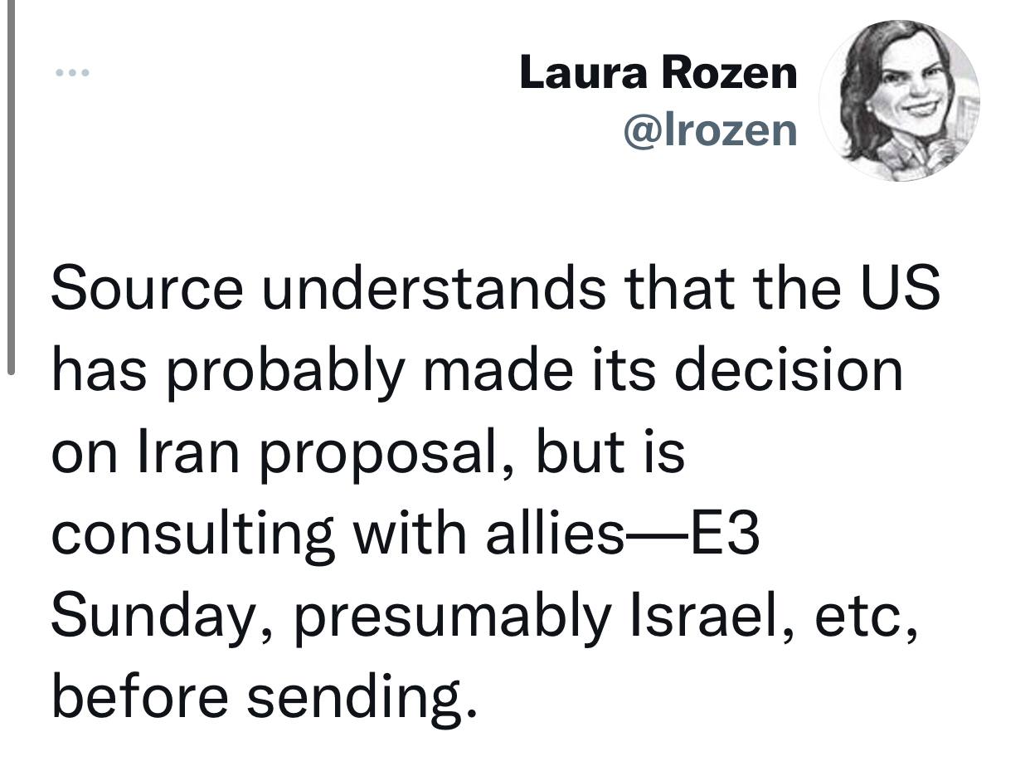
Task: Click the "allies—E3" text in the tweet
Action: point(622,533)
